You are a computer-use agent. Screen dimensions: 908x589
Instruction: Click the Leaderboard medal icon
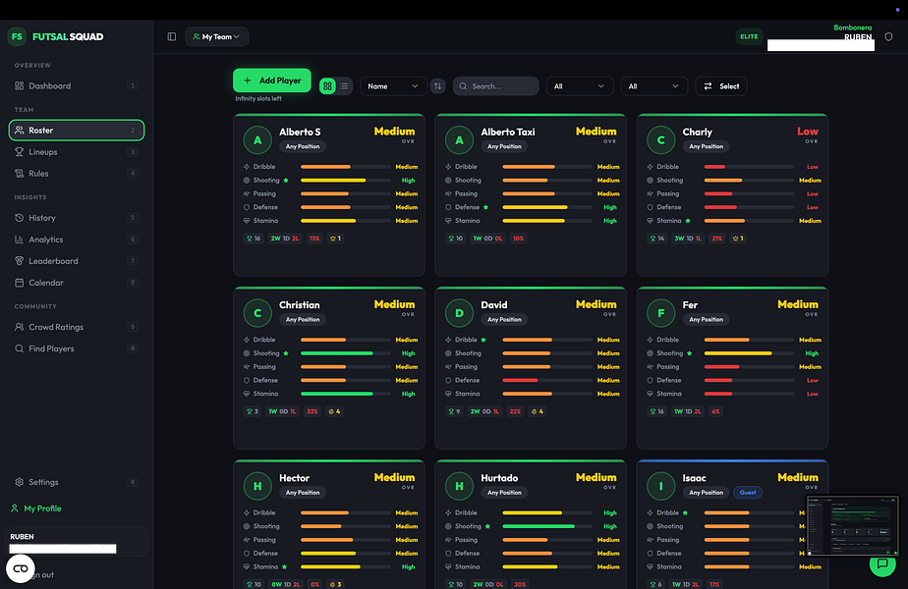click(19, 261)
